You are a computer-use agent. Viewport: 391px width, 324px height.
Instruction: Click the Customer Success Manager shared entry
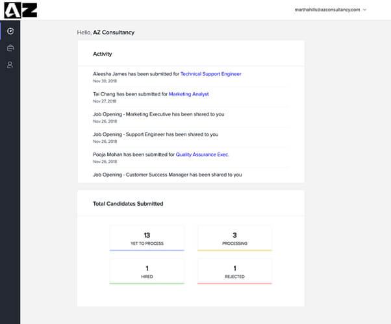pos(167,175)
